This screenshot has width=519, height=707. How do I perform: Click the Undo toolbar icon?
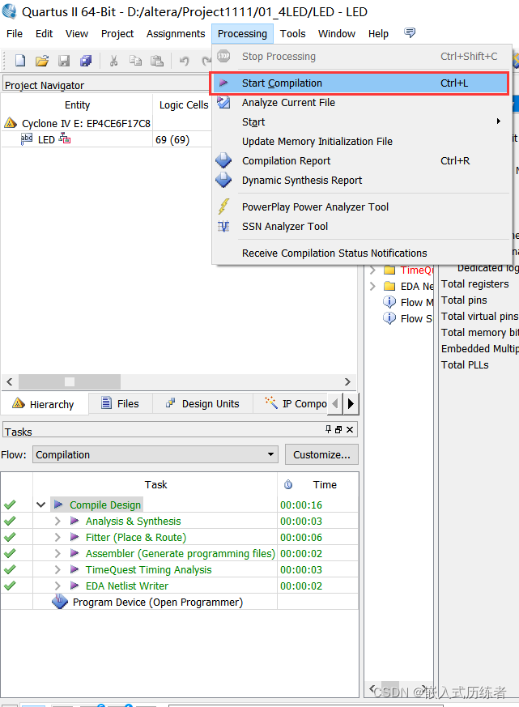[x=184, y=61]
